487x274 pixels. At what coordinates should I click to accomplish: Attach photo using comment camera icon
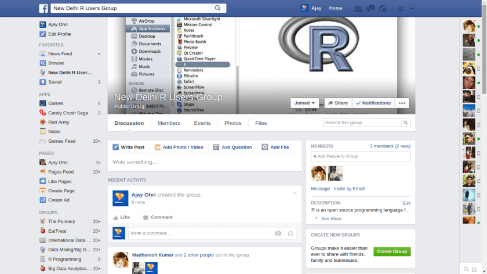click(x=278, y=233)
